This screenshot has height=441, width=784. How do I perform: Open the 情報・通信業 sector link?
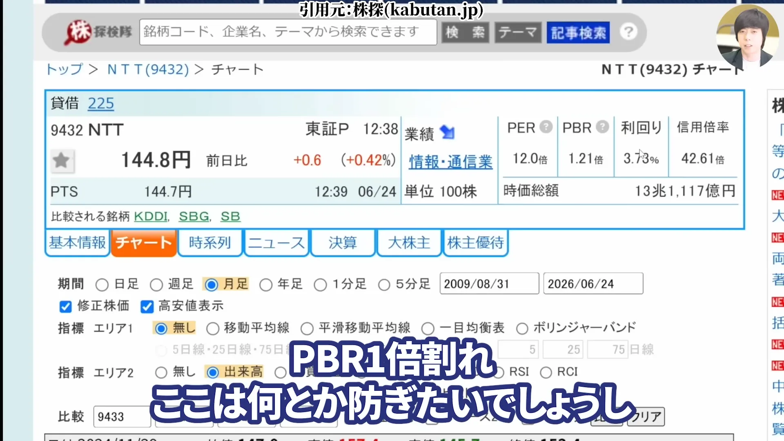(x=451, y=162)
